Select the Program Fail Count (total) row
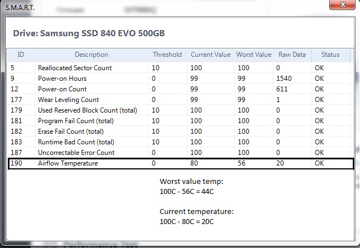 pyautogui.click(x=180, y=121)
